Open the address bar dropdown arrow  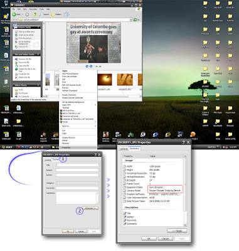131,19
